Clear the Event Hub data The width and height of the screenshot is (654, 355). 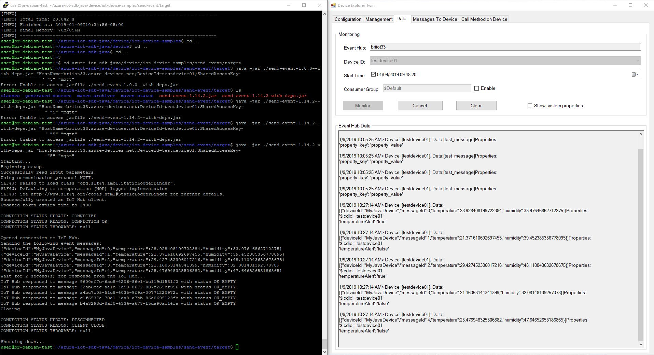(476, 106)
